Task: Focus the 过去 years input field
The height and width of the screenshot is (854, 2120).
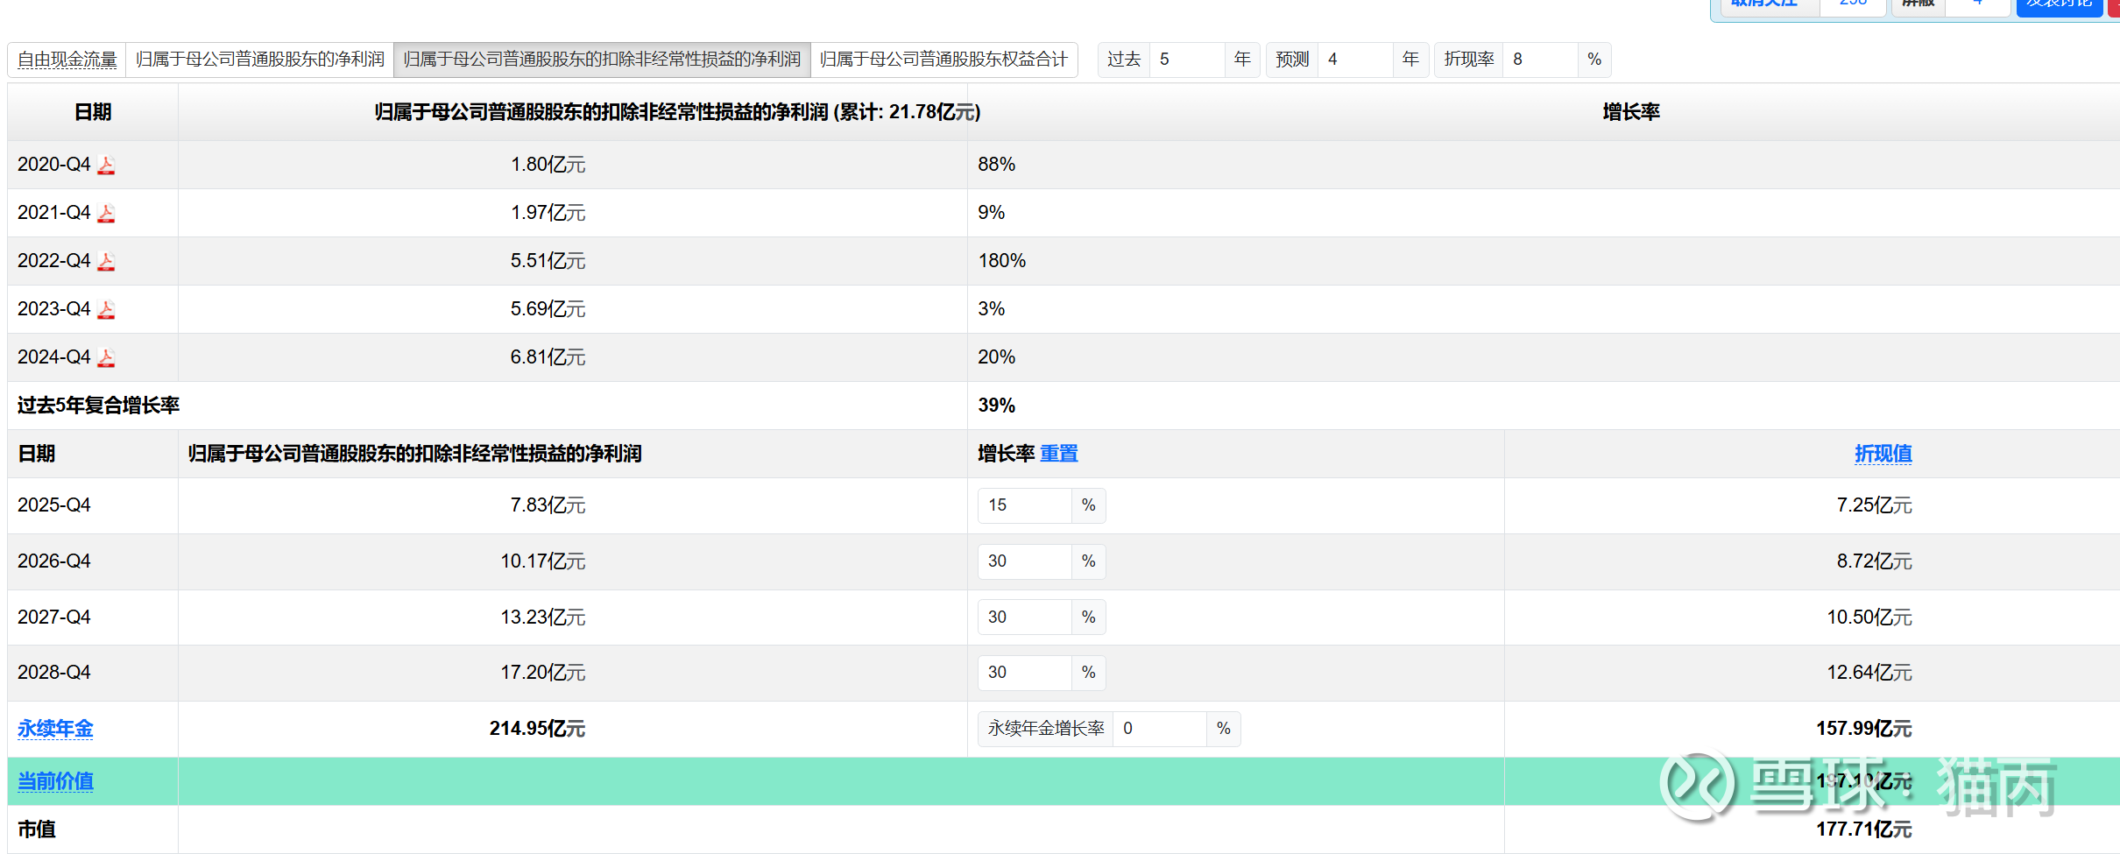Action: point(1186,60)
